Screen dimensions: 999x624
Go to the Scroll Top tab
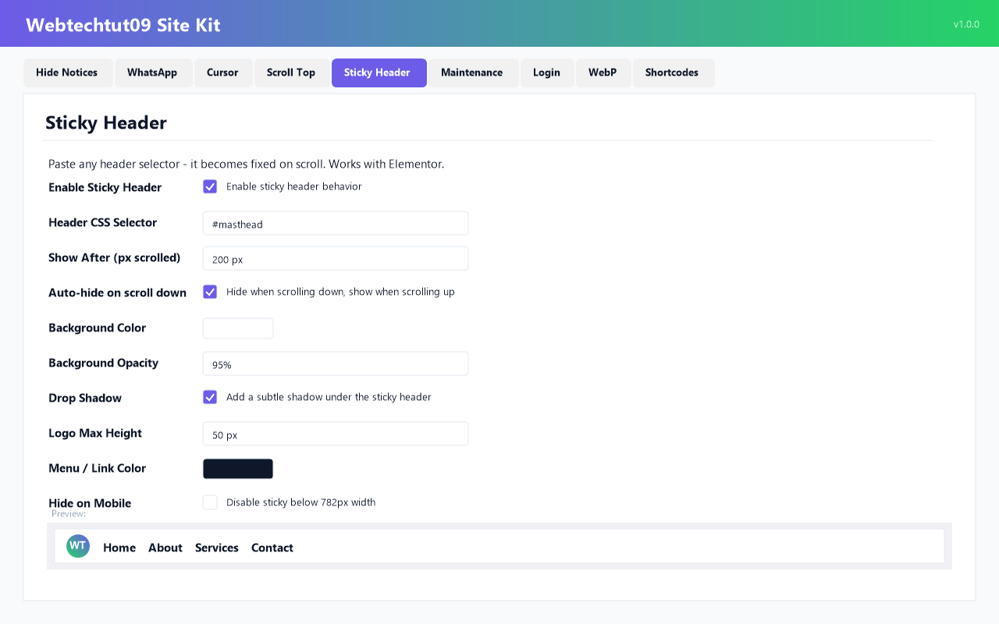(292, 73)
